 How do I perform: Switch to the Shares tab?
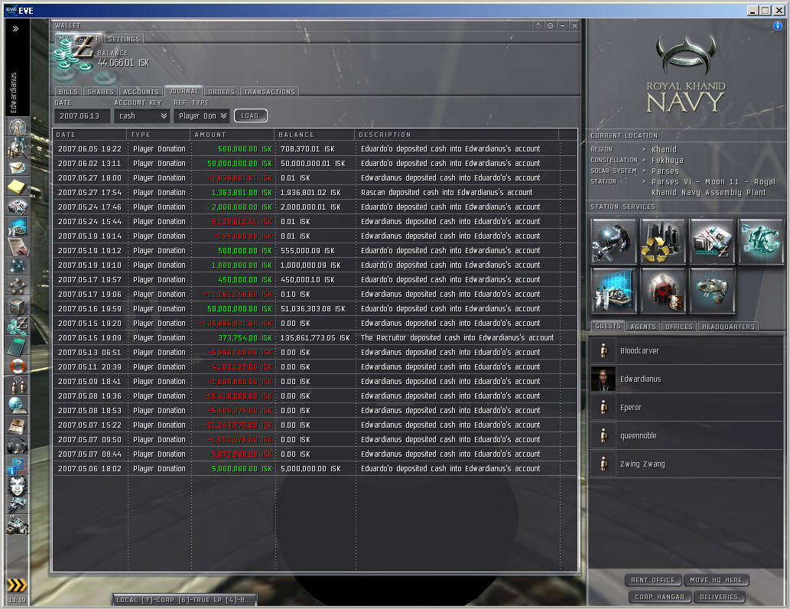coord(100,92)
